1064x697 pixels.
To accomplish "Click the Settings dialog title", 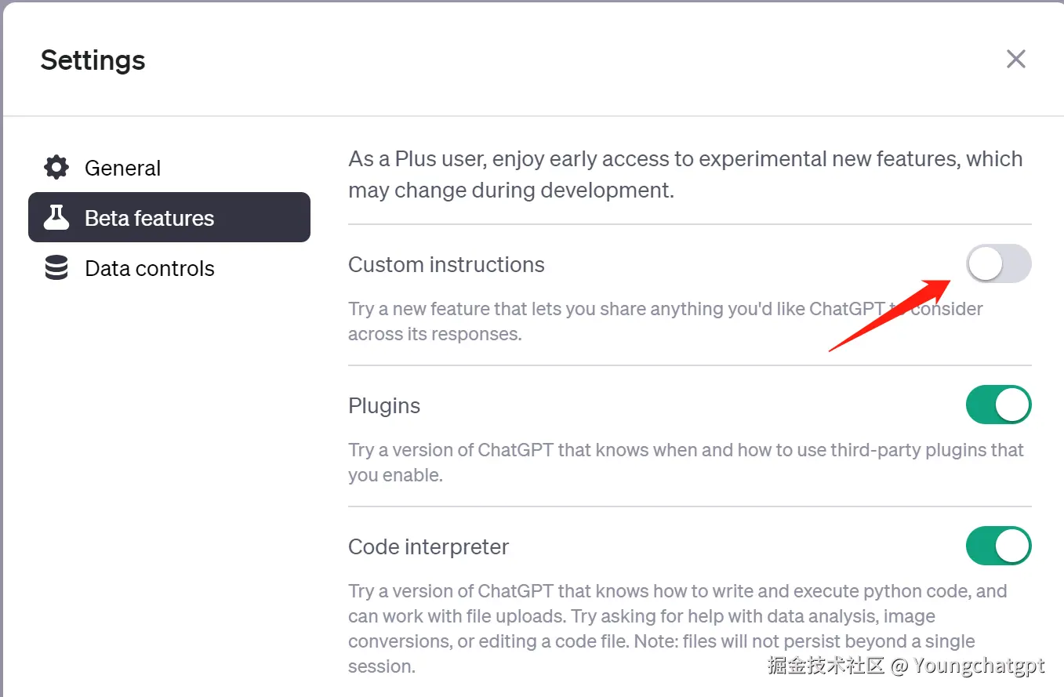I will [x=93, y=60].
